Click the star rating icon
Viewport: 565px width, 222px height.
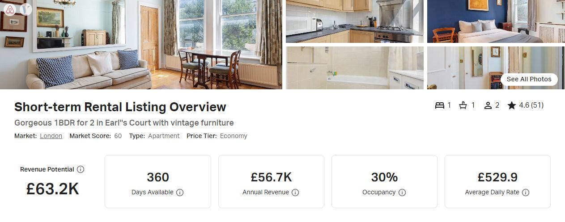click(x=512, y=105)
